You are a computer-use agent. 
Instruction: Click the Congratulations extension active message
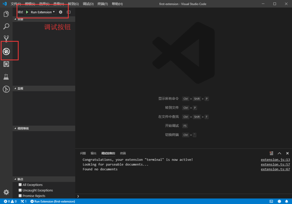pos(138,160)
